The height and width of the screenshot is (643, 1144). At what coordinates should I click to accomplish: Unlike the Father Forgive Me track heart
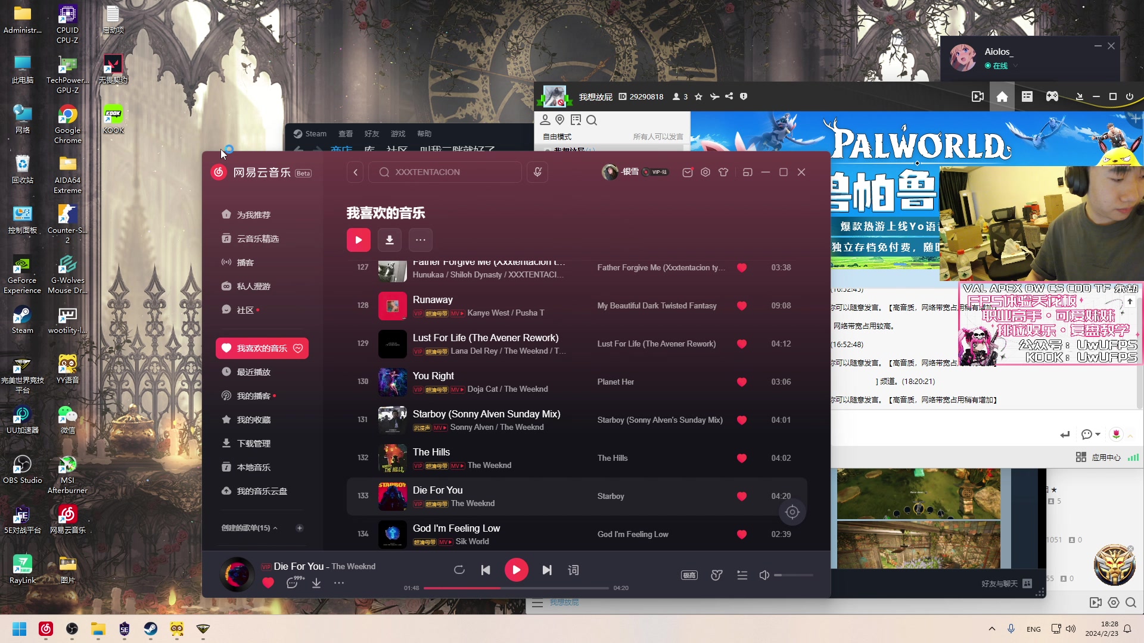tap(742, 268)
